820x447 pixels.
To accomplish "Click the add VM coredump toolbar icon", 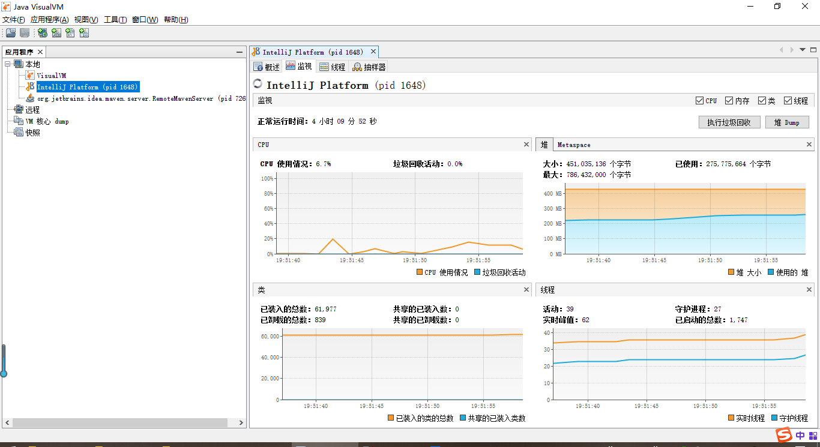I will (70, 32).
